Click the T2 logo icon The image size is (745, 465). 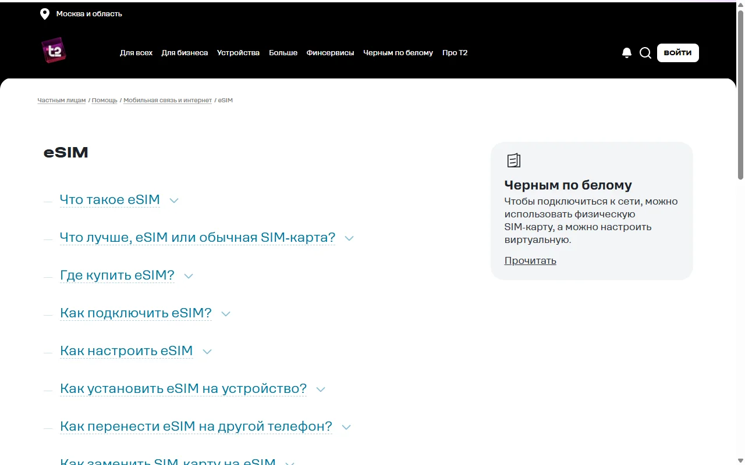(x=54, y=51)
